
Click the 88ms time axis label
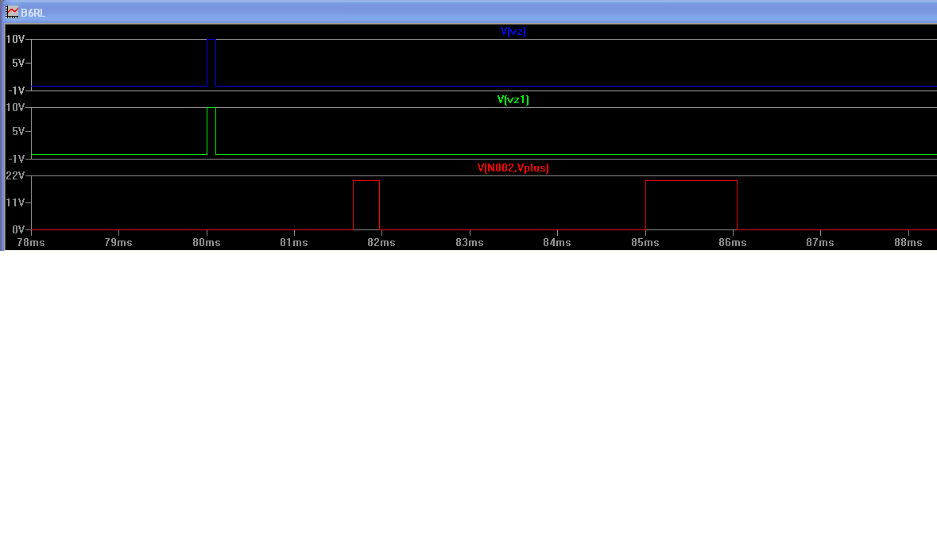point(908,242)
